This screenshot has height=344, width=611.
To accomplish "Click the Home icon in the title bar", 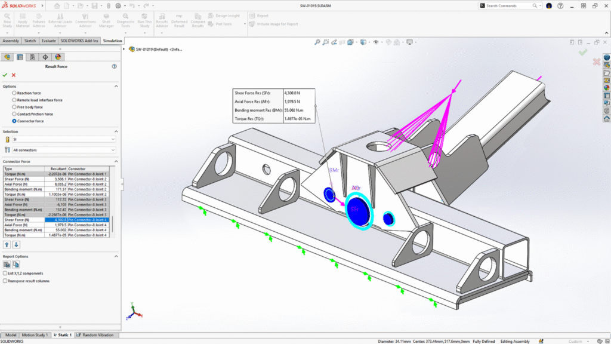I will [57, 5].
